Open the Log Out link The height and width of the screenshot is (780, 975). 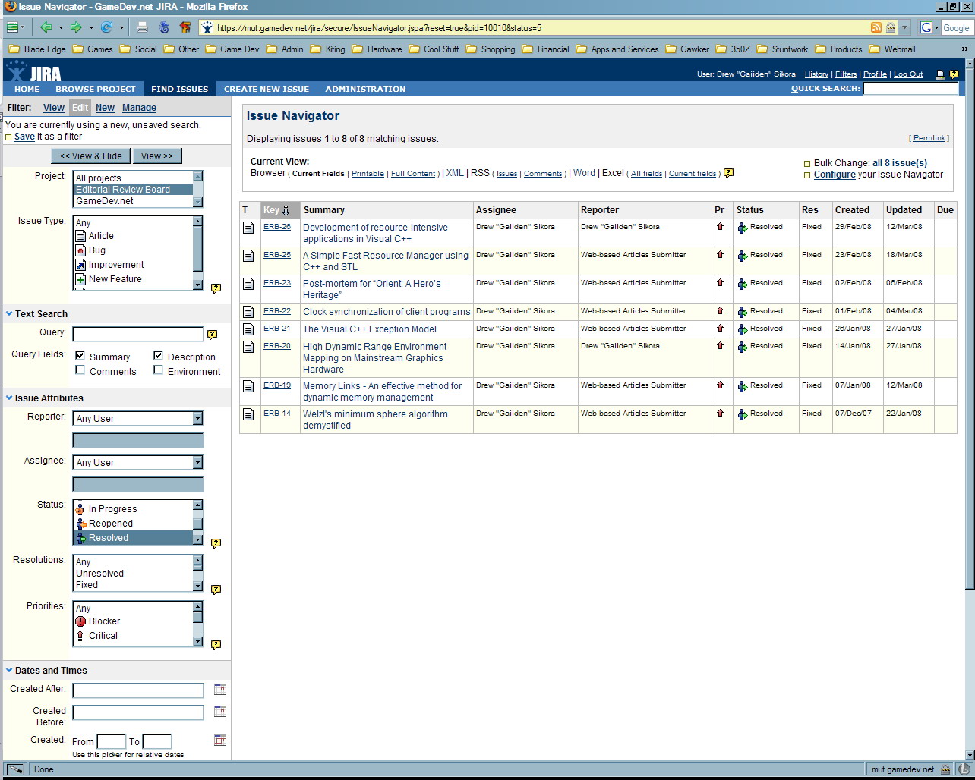click(908, 74)
